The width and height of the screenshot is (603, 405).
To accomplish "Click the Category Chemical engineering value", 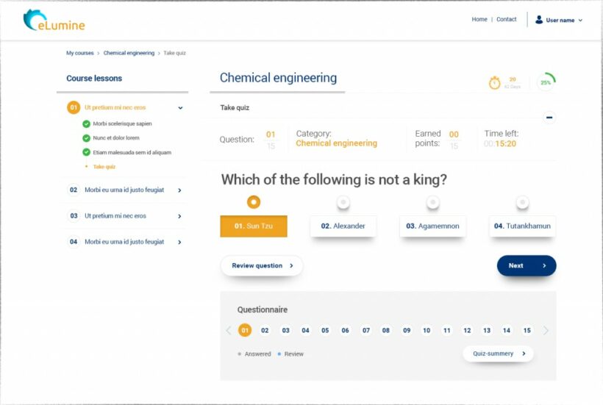I will point(337,143).
